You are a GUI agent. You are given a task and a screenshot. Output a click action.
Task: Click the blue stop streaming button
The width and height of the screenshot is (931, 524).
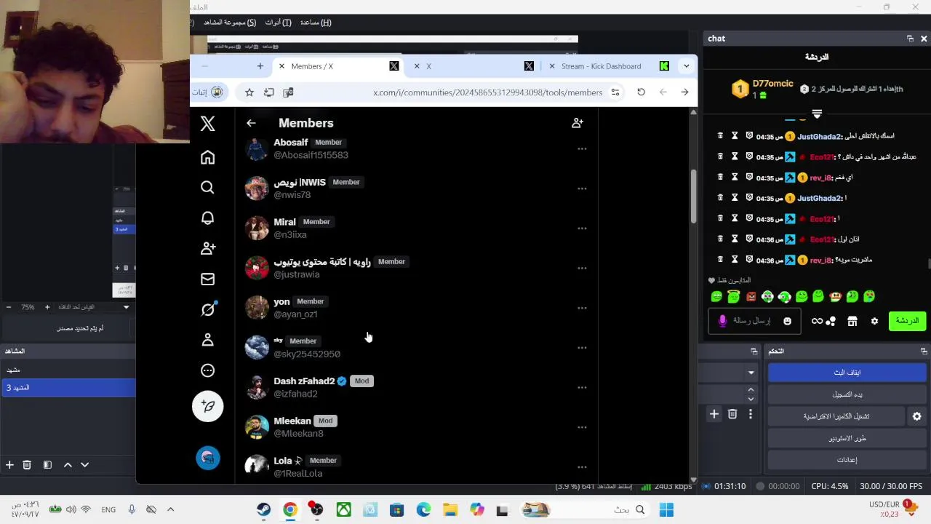(x=847, y=373)
